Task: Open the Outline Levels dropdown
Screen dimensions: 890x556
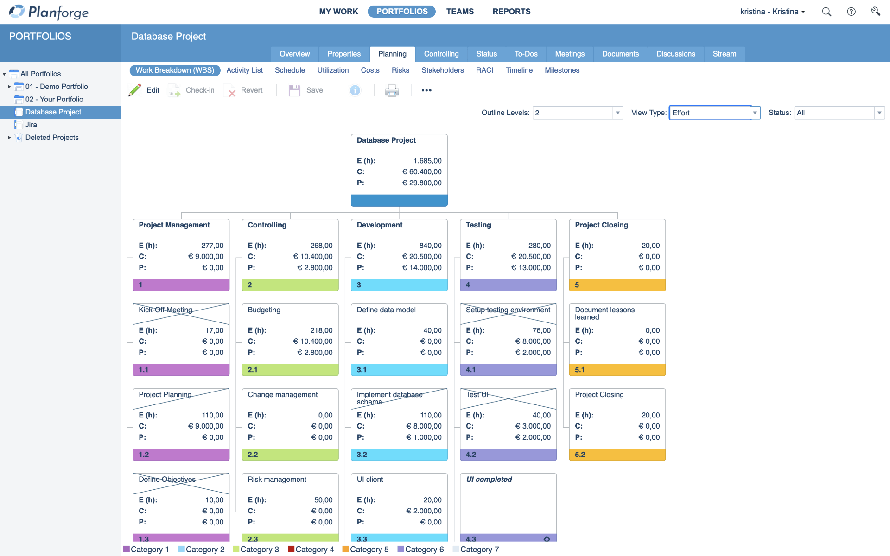Action: 617,113
